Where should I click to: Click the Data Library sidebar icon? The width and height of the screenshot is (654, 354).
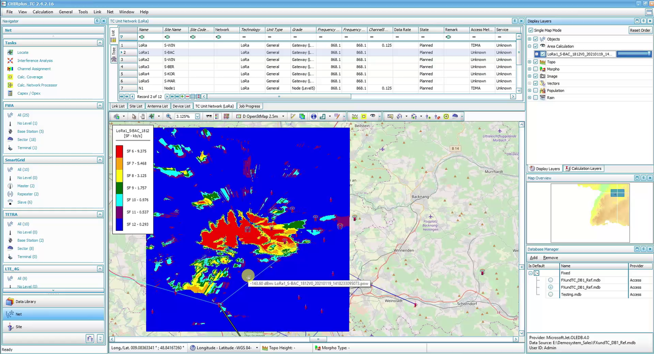point(9,301)
